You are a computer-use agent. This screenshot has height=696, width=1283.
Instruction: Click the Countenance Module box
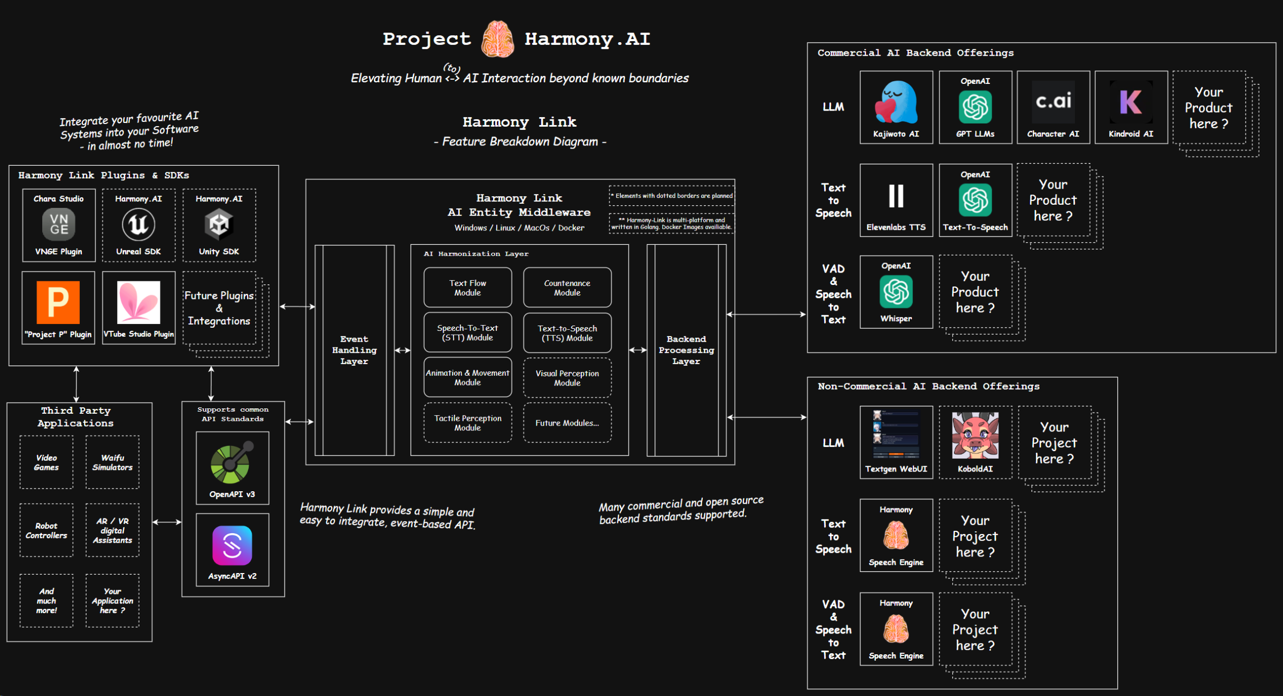pyautogui.click(x=567, y=288)
